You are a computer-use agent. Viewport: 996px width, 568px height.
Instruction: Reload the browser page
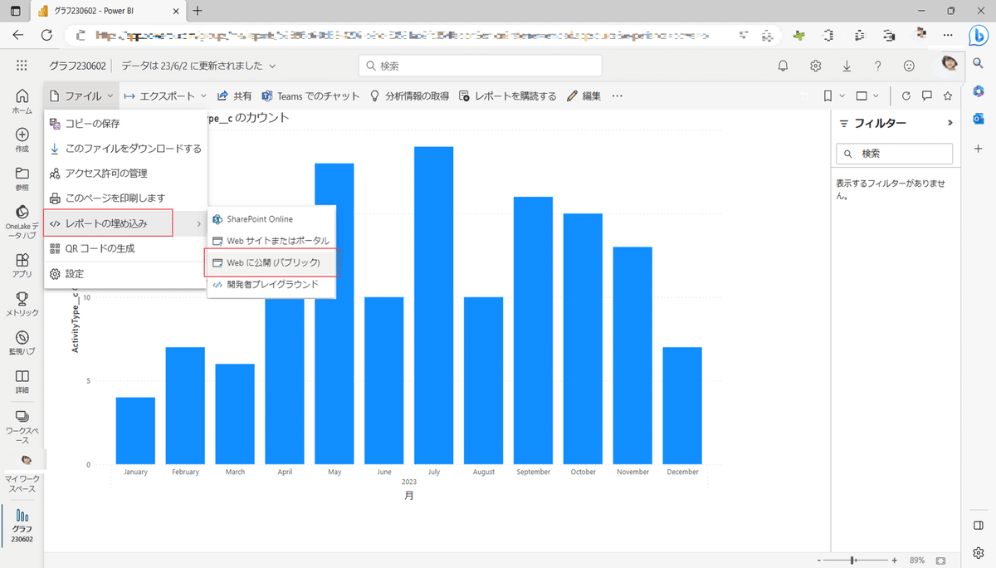[x=47, y=35]
